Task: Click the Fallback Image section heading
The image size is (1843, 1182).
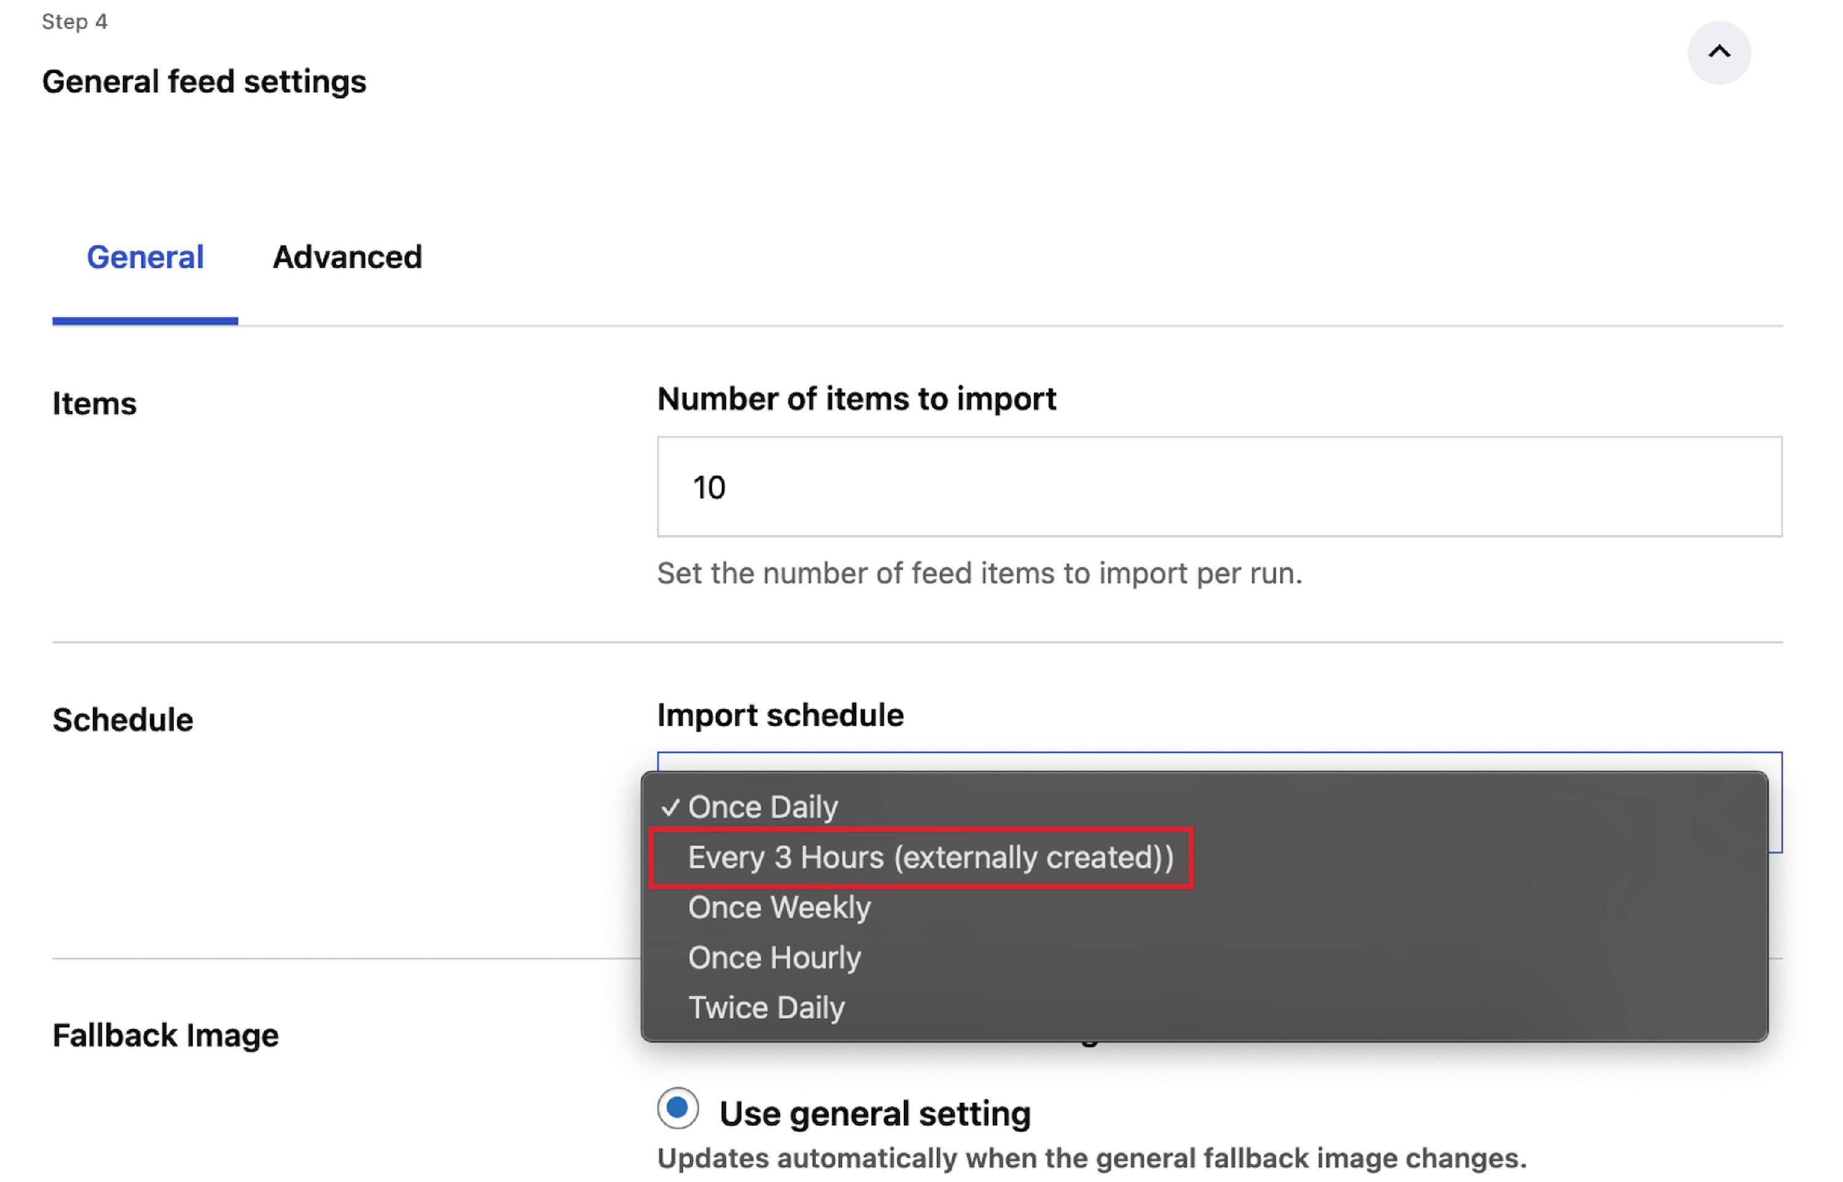Action: click(166, 1035)
